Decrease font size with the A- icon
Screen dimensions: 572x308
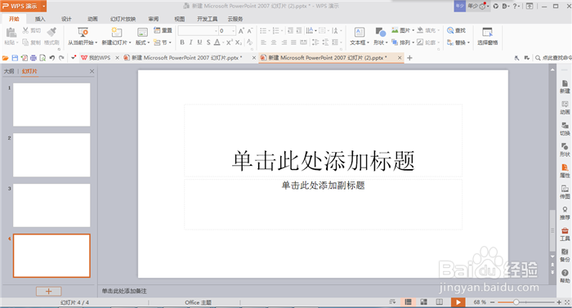click(x=250, y=31)
